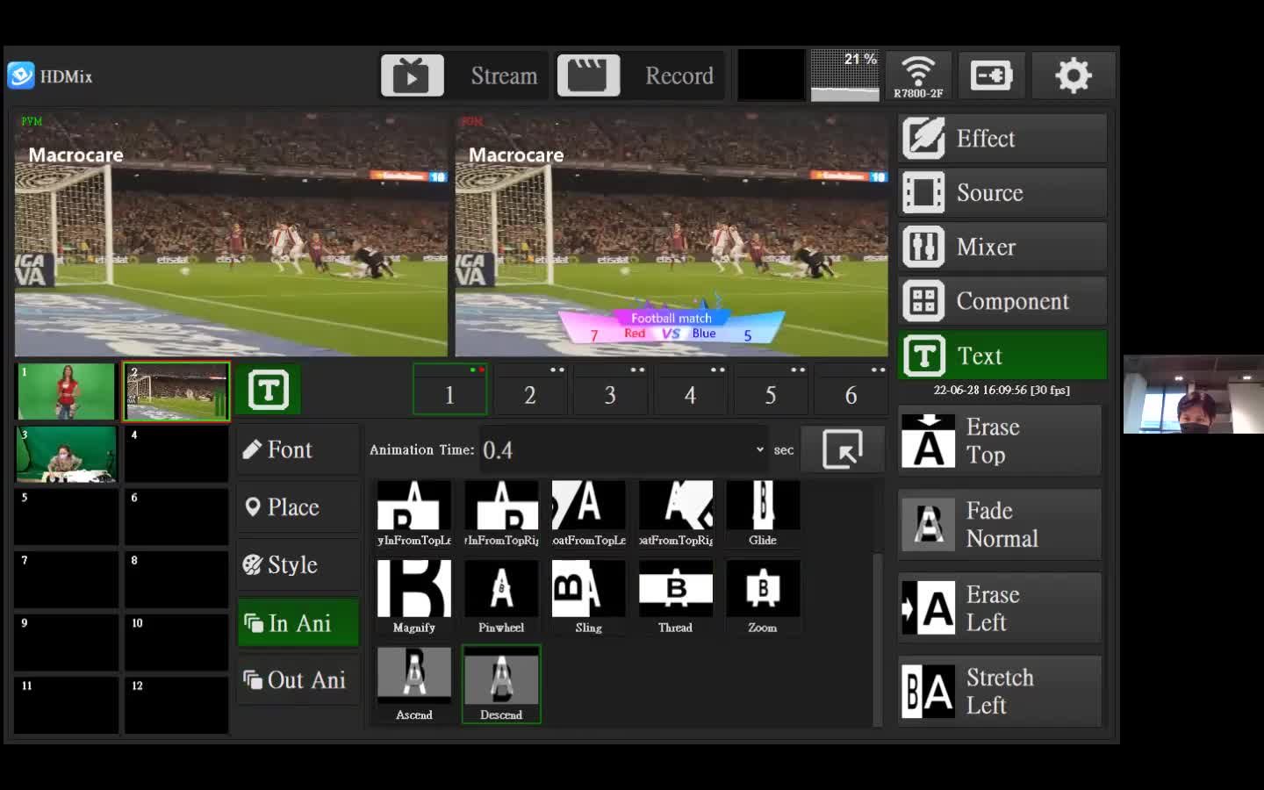Switch to text preset tab 3
Image resolution: width=1264 pixels, height=790 pixels.
click(x=610, y=394)
